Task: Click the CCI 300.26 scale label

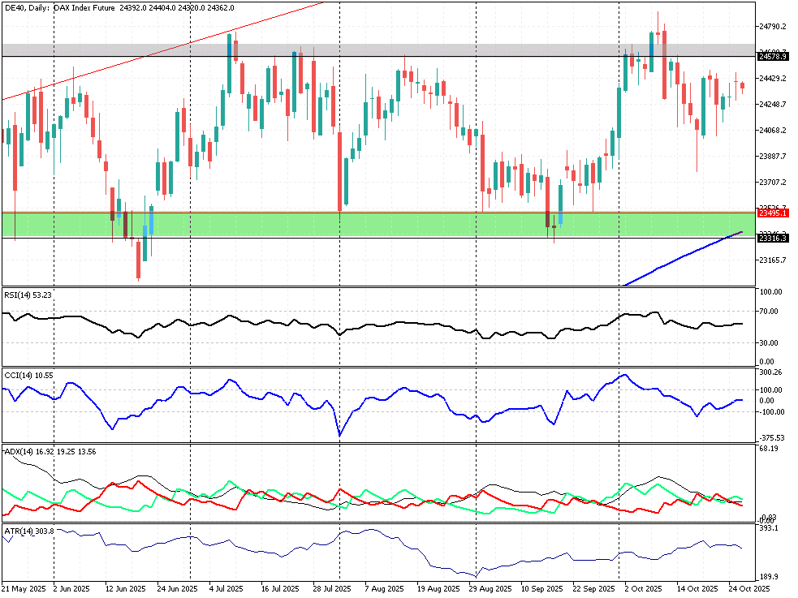Action: [769, 372]
